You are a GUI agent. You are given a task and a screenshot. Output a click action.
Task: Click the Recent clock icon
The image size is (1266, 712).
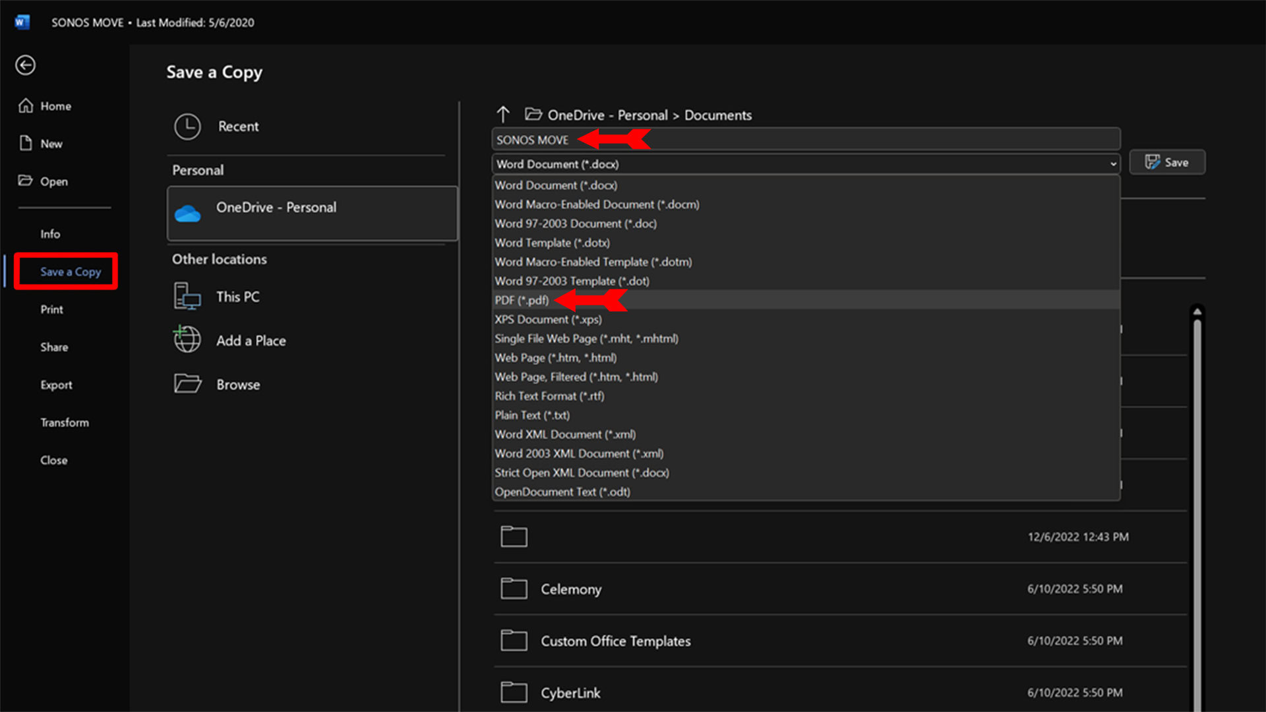point(187,126)
